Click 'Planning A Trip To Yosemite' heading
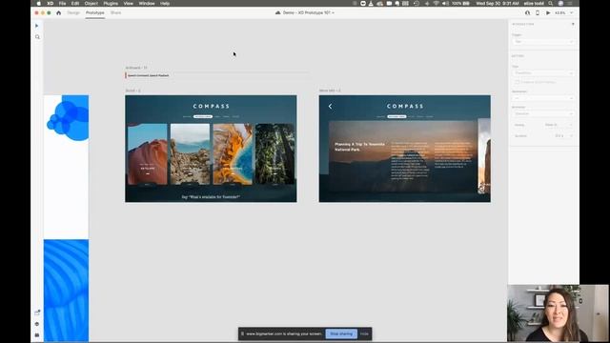Screen dimensions: 610x343 (360, 147)
